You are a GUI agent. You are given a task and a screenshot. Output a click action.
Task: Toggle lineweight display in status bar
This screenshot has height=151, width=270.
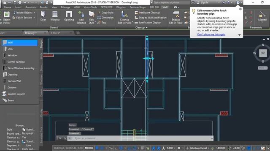click(x=143, y=148)
